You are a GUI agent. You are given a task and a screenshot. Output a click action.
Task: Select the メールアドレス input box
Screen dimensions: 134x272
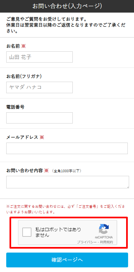[67, 148]
